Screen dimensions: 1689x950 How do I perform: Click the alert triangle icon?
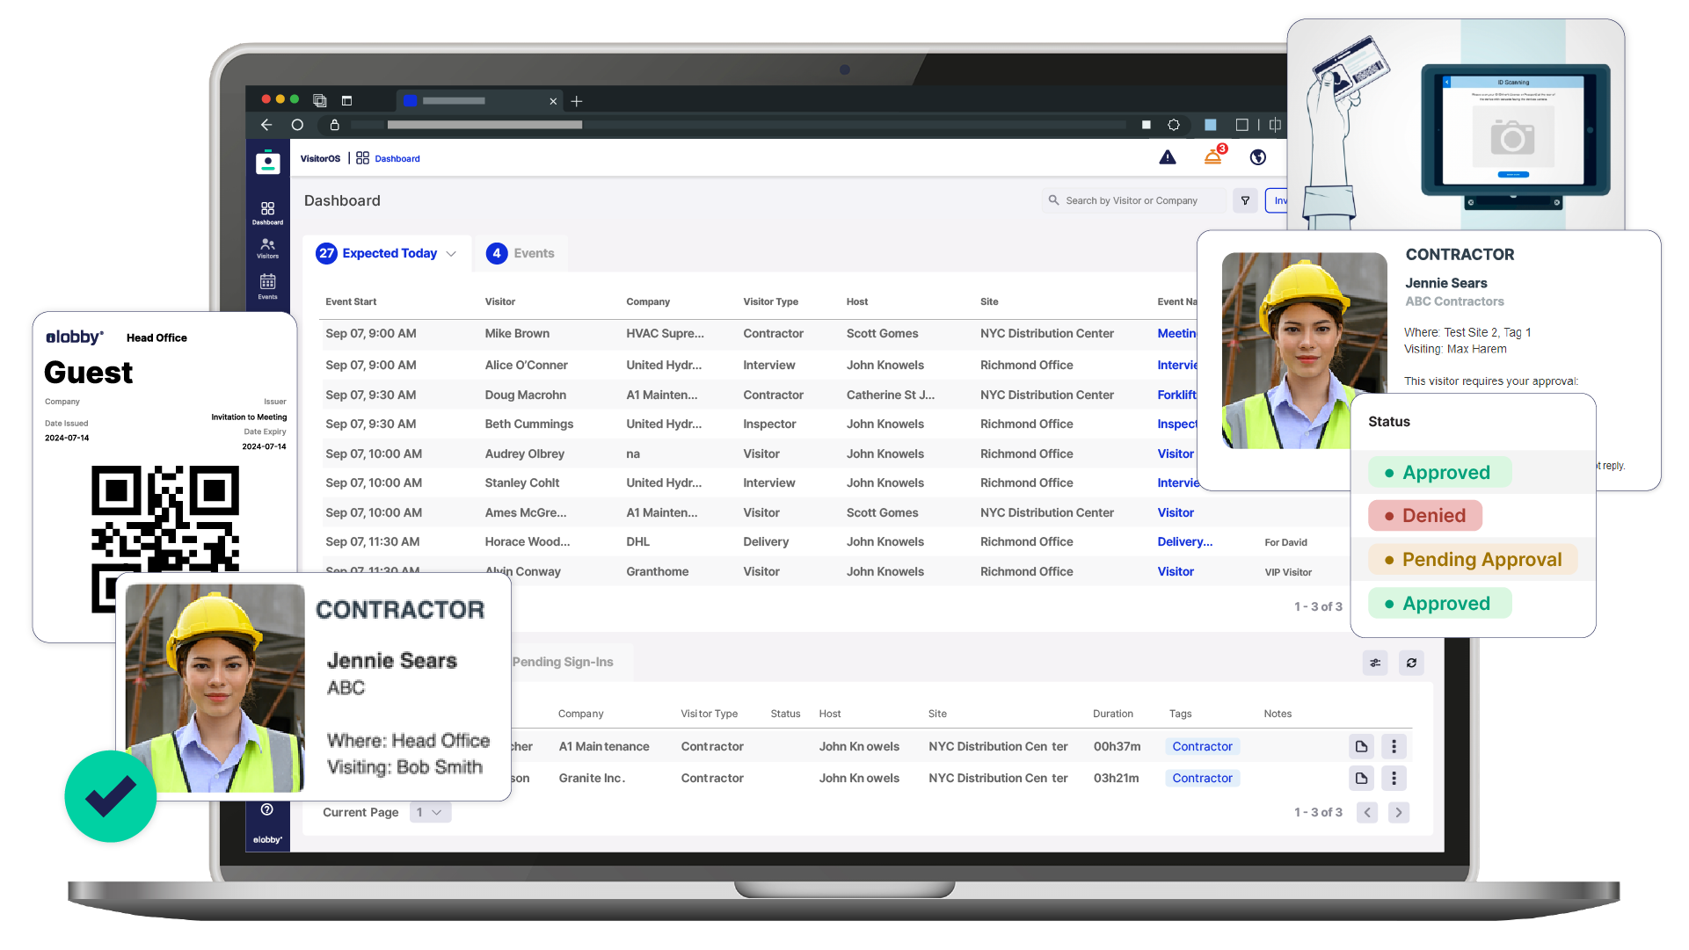click(x=1167, y=157)
